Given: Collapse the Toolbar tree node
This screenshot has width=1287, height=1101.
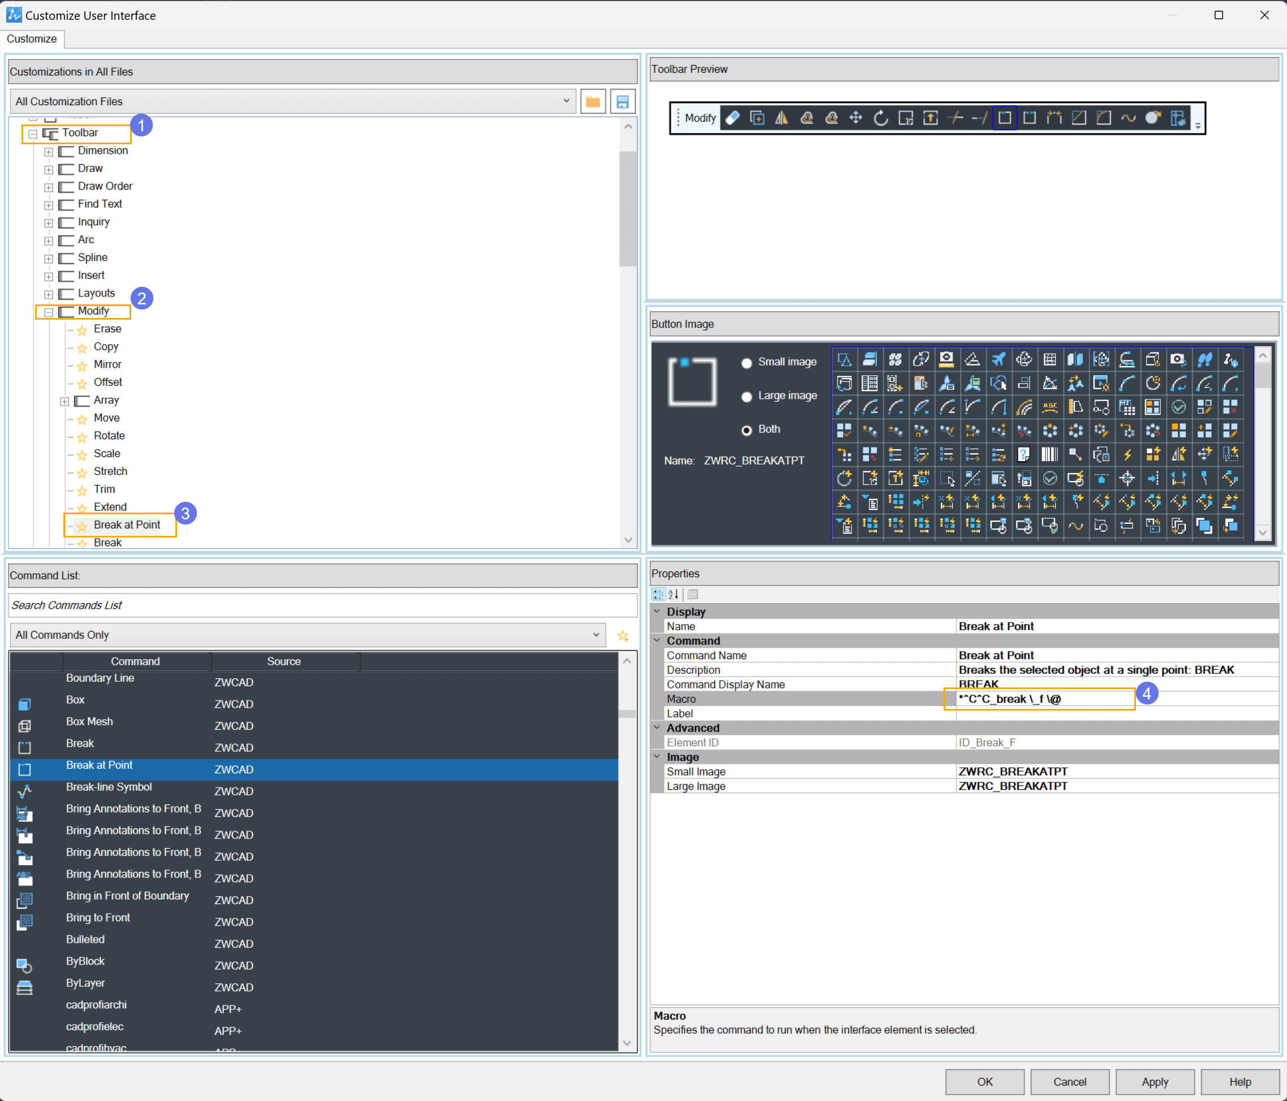Looking at the screenshot, I should coord(33,134).
